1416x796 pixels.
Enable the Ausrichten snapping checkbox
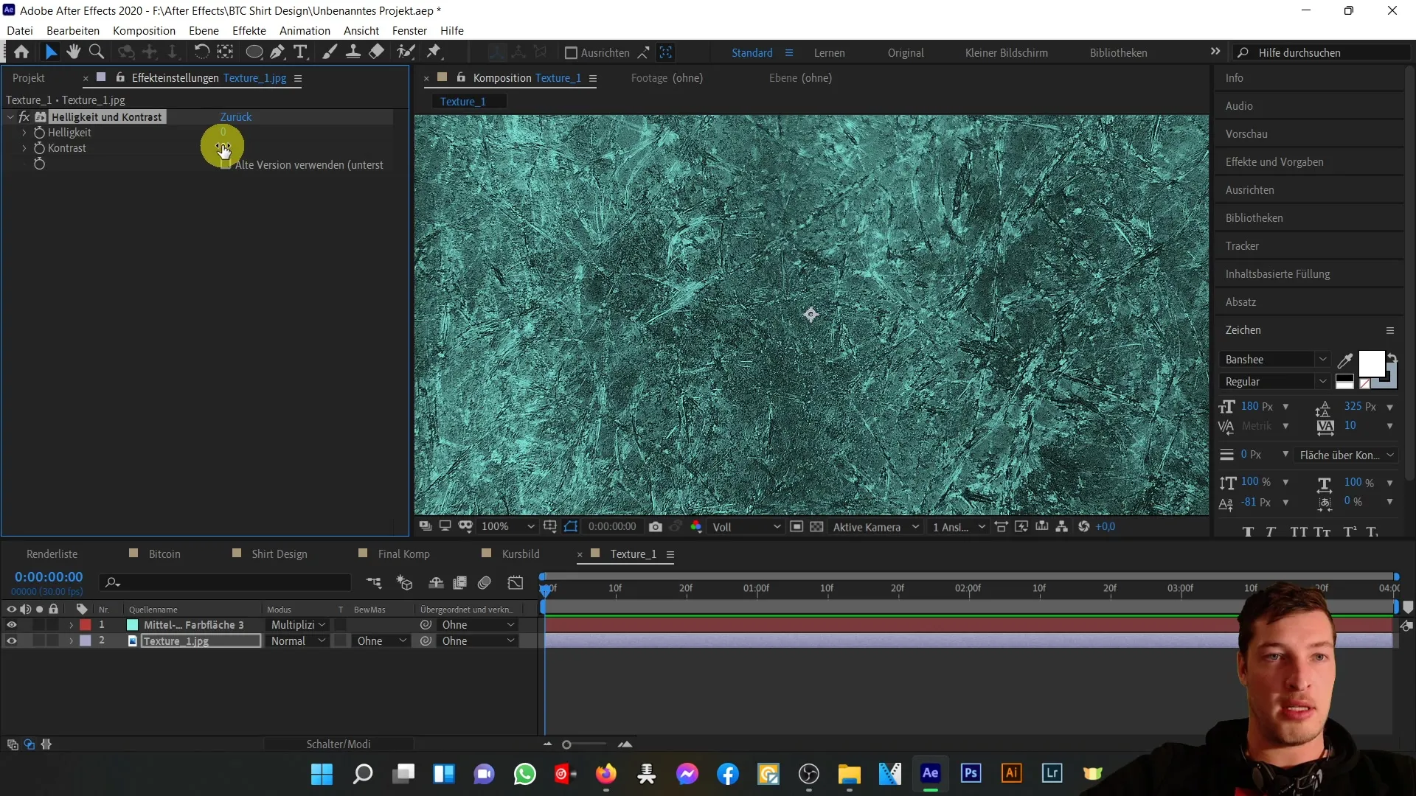point(571,53)
